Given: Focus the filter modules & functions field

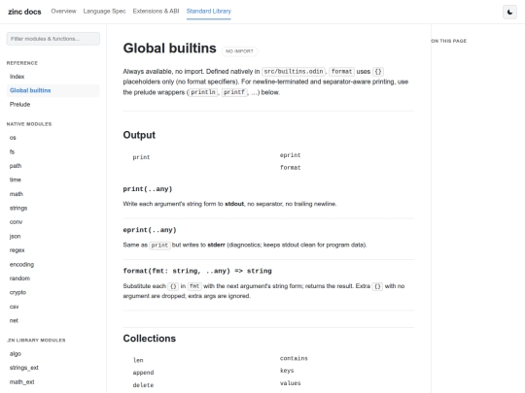Looking at the screenshot, I should [x=53, y=39].
